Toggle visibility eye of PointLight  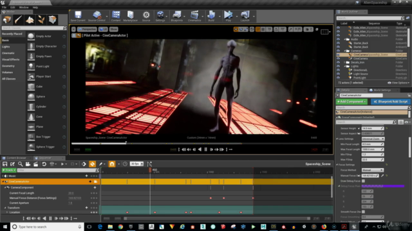338,78
